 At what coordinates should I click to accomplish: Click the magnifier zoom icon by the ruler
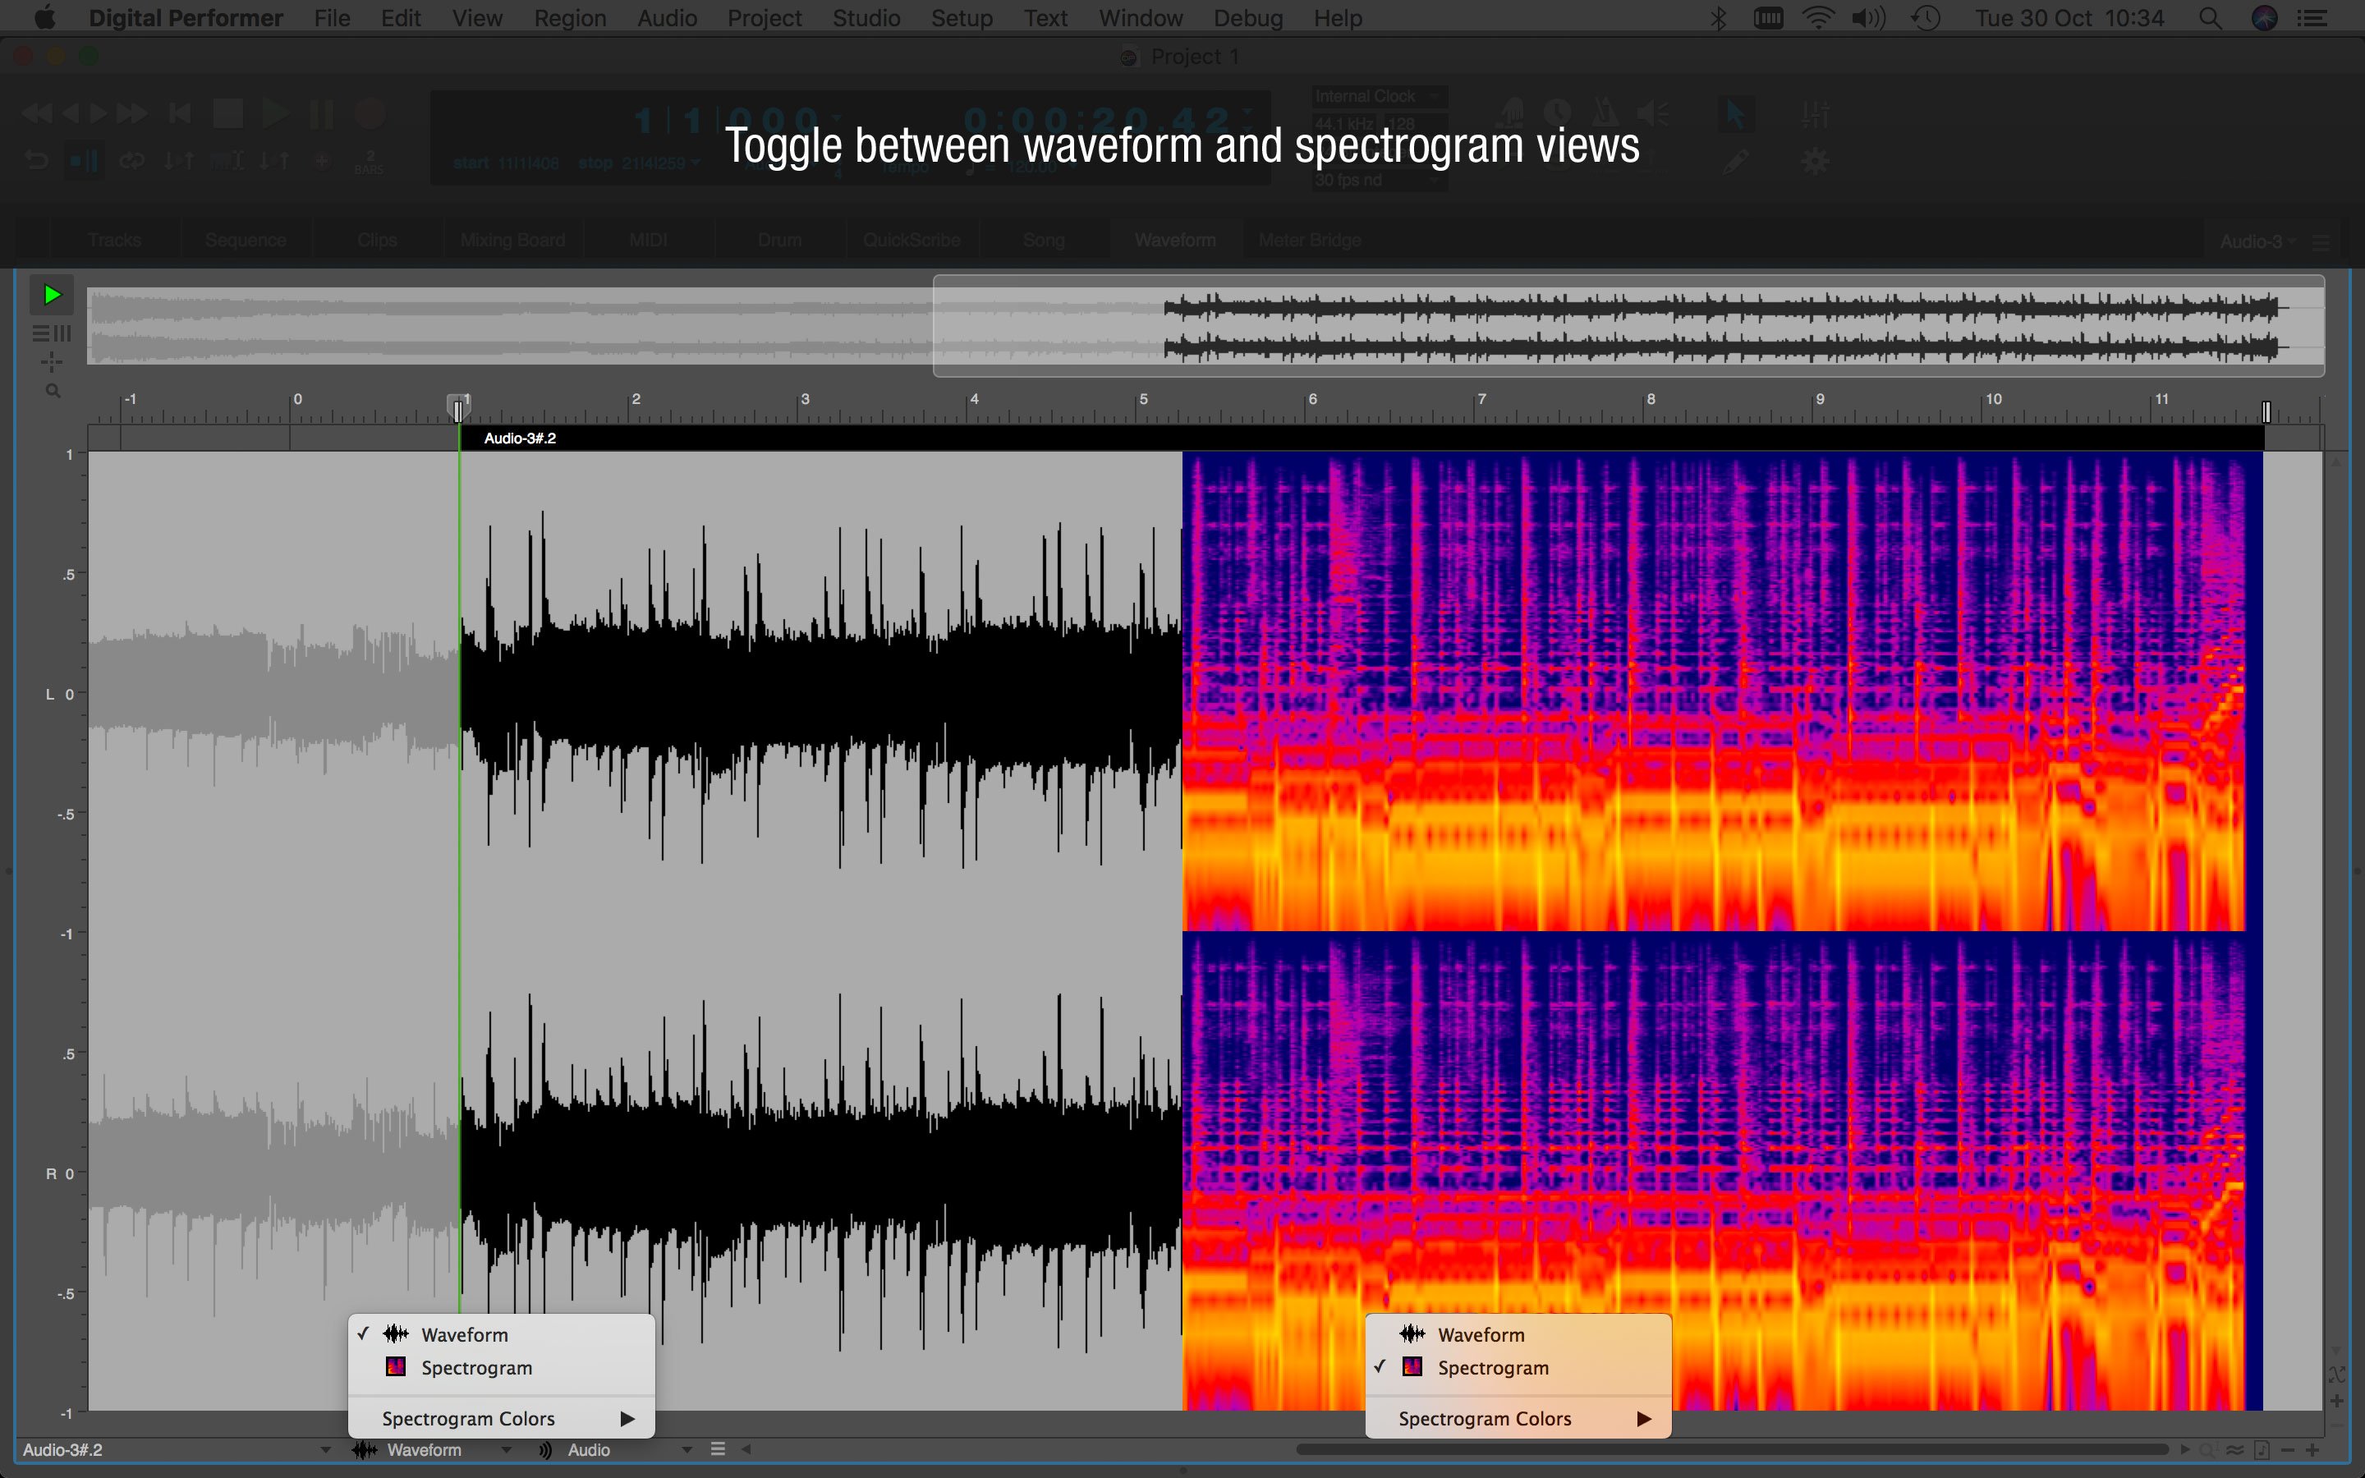[53, 392]
